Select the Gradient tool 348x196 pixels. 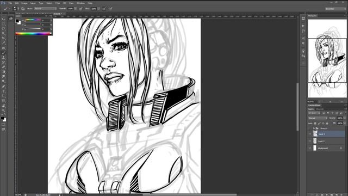pos(3,72)
